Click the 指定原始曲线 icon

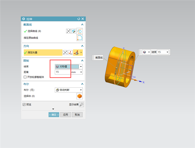[x=80, y=38]
